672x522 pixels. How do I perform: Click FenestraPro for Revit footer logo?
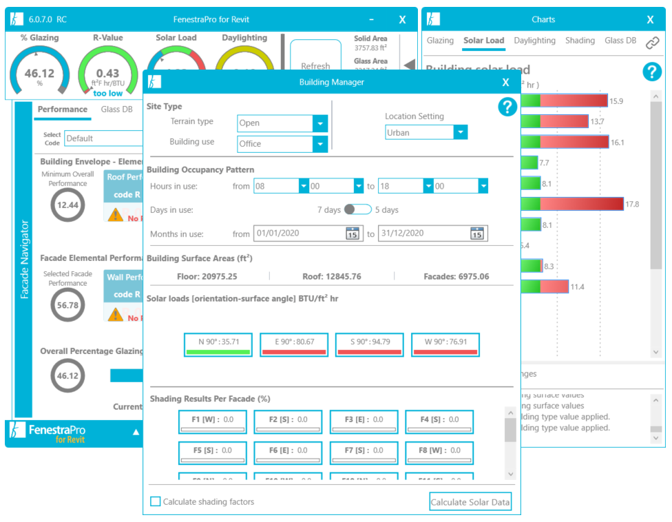point(47,433)
